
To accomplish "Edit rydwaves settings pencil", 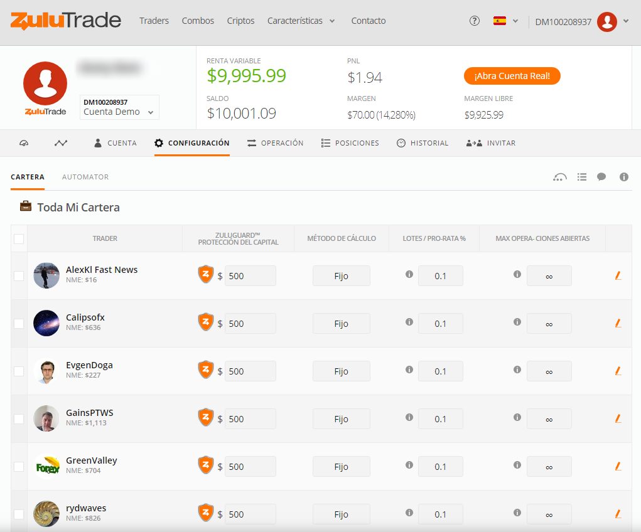I will point(618,514).
